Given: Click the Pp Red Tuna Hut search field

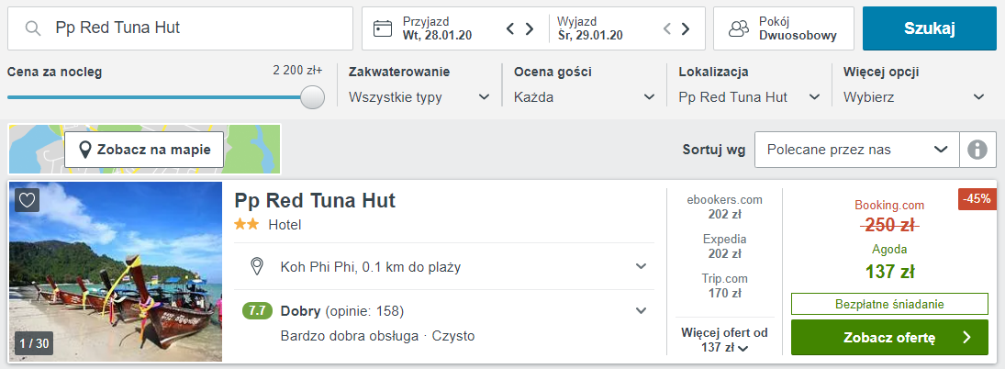Looking at the screenshot, I should pyautogui.click(x=180, y=28).
